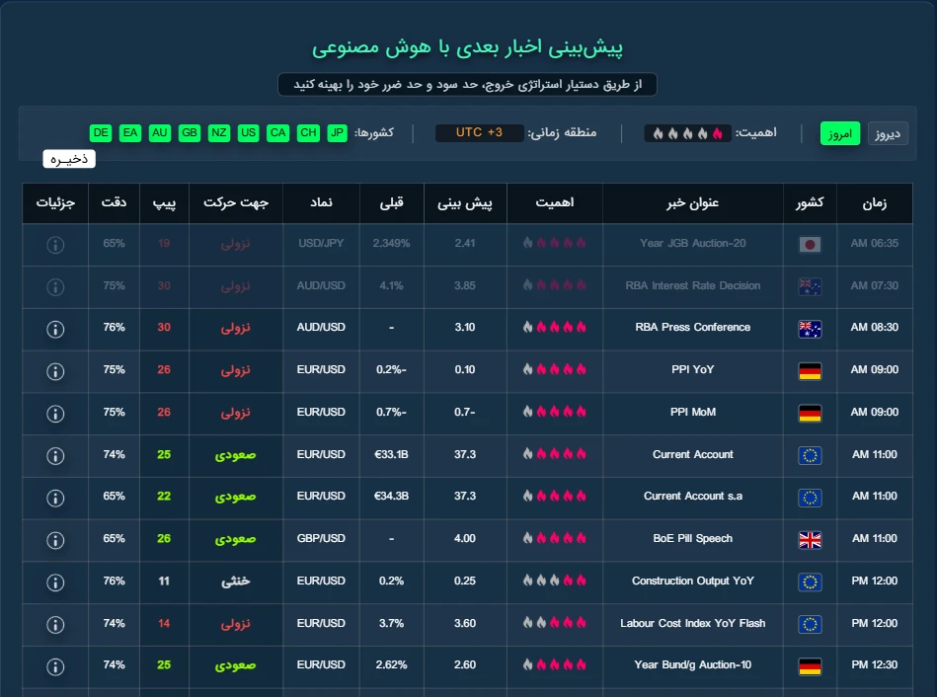937x697 pixels.
Task: Click the UK flag in BoE Pill Speech row
Action: (810, 539)
